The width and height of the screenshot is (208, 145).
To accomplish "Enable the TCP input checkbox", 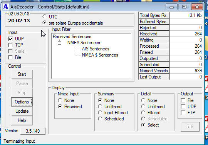I will tap(10, 45).
